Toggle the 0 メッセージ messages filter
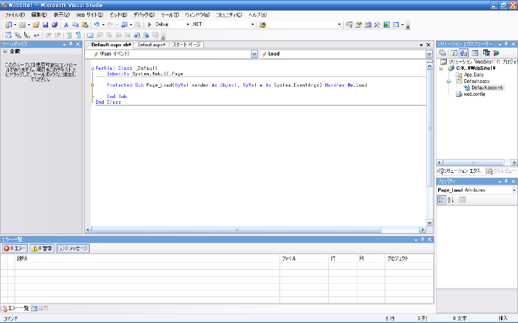 pyautogui.click(x=73, y=248)
